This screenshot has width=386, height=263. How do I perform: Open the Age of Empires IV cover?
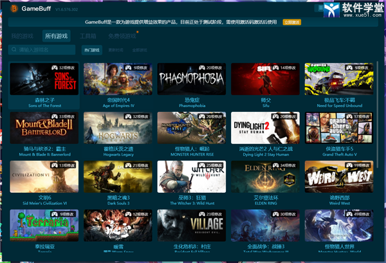coord(118,79)
